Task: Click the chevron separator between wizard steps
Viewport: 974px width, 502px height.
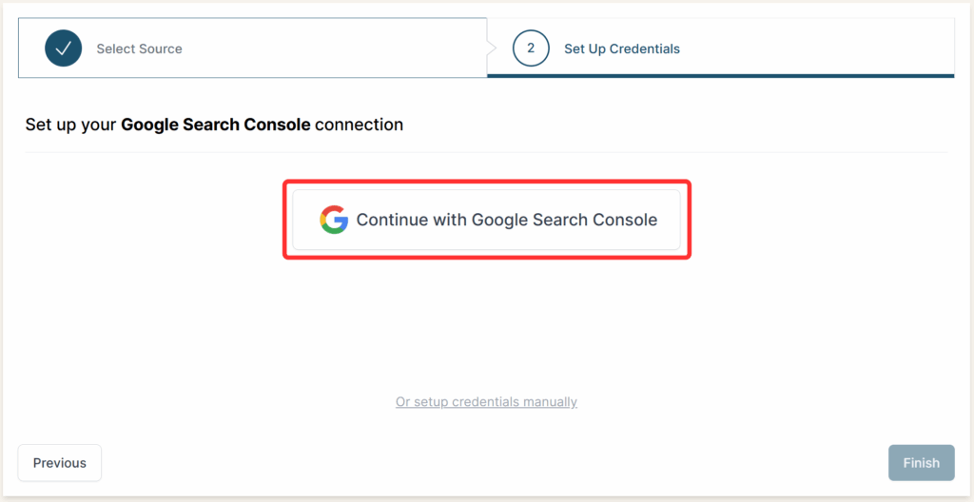Action: [x=493, y=48]
